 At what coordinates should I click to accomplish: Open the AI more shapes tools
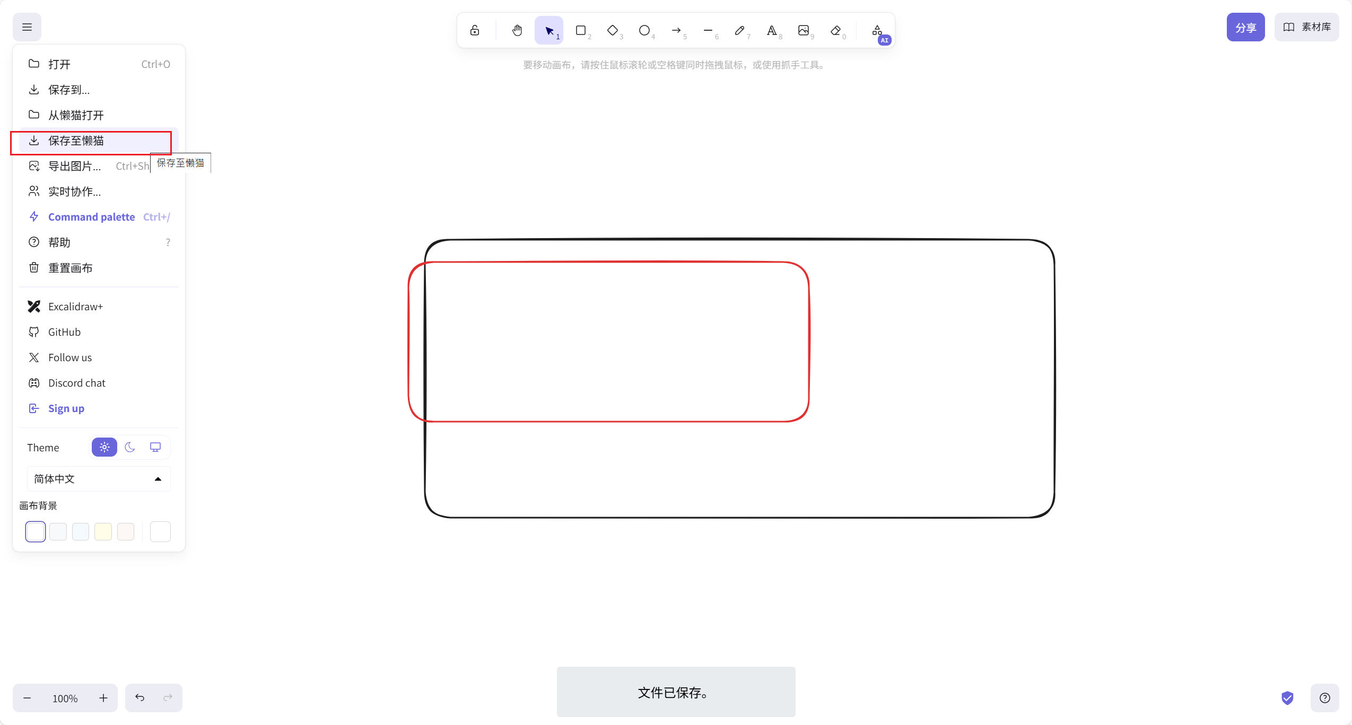coord(878,30)
